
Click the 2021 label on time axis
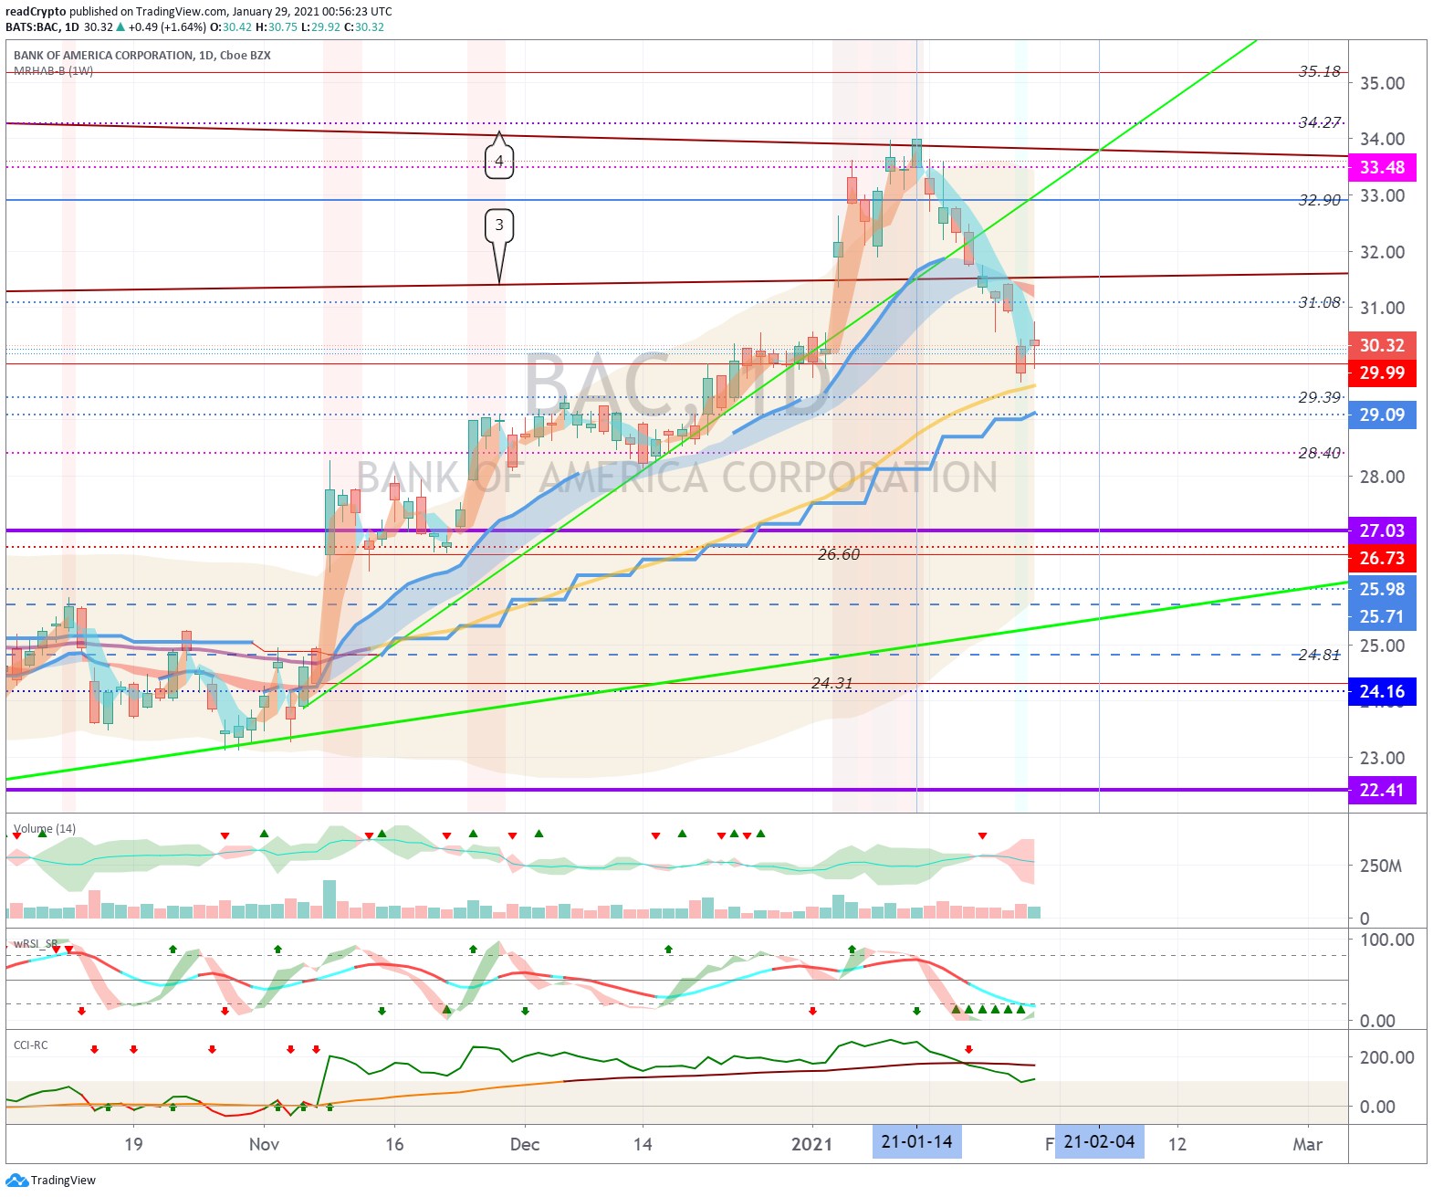(x=811, y=1144)
